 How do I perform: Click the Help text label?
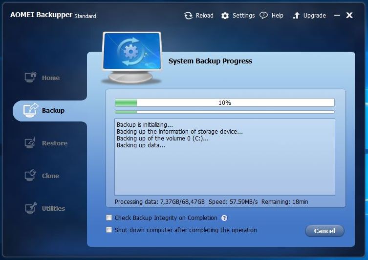[x=278, y=16]
